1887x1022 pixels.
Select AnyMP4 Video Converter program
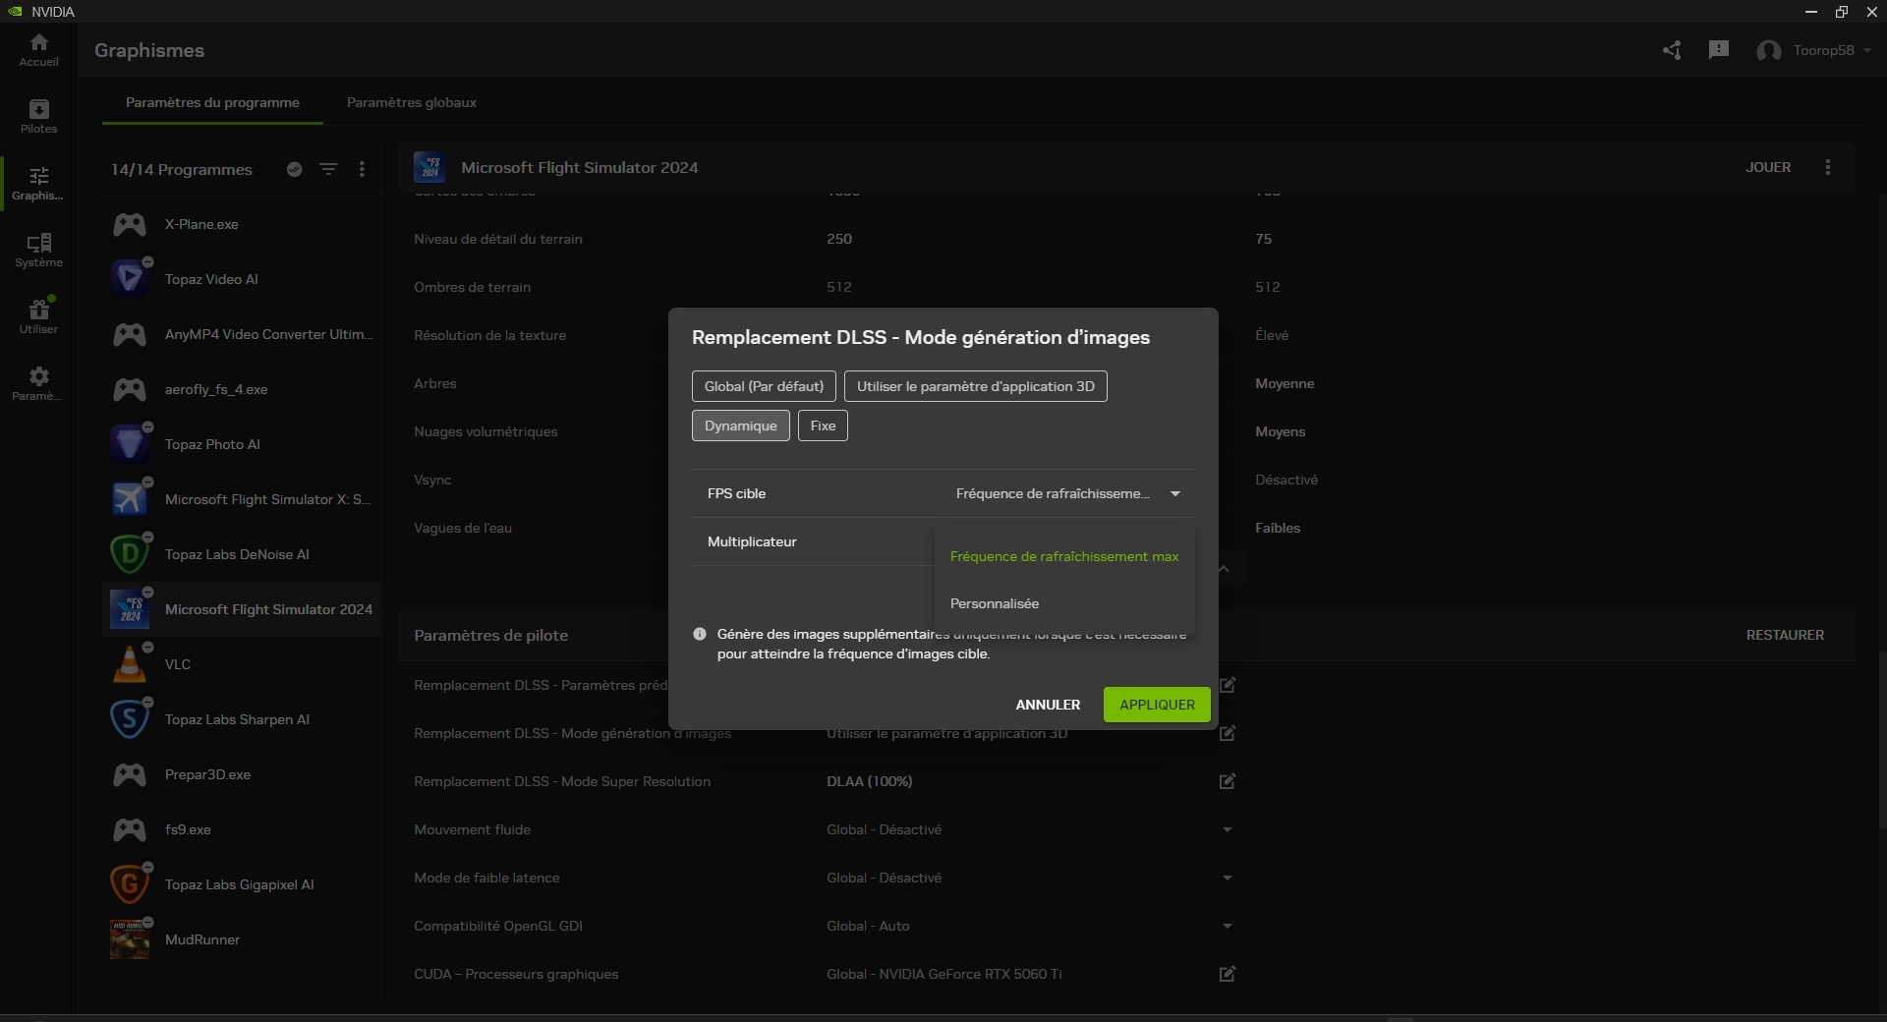[x=242, y=334]
